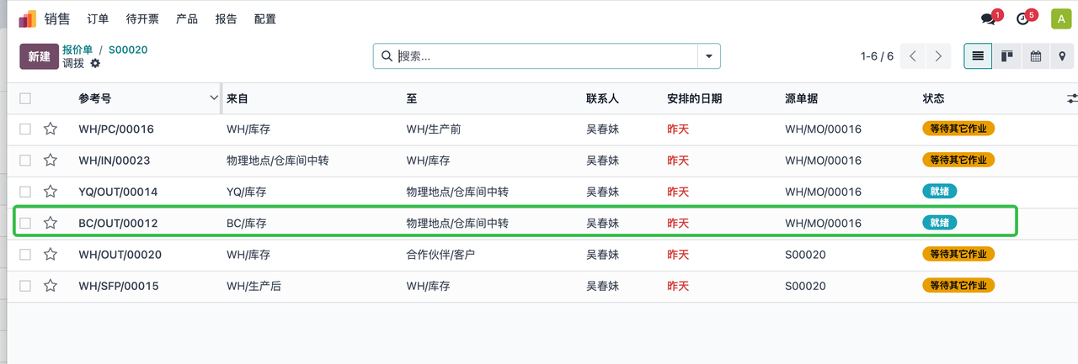Image resolution: width=1078 pixels, height=364 pixels.
Task: Switch to kanban view
Action: (x=1006, y=56)
